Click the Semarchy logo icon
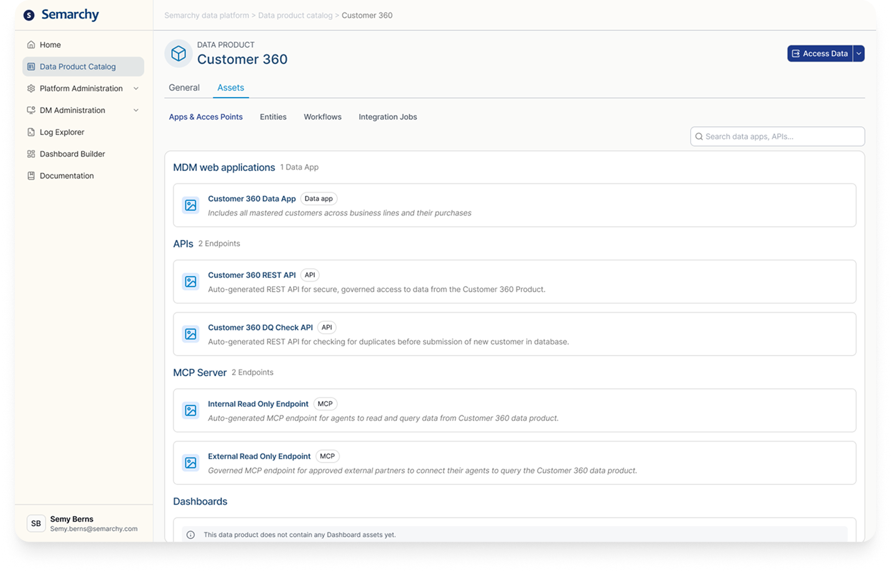 29,15
